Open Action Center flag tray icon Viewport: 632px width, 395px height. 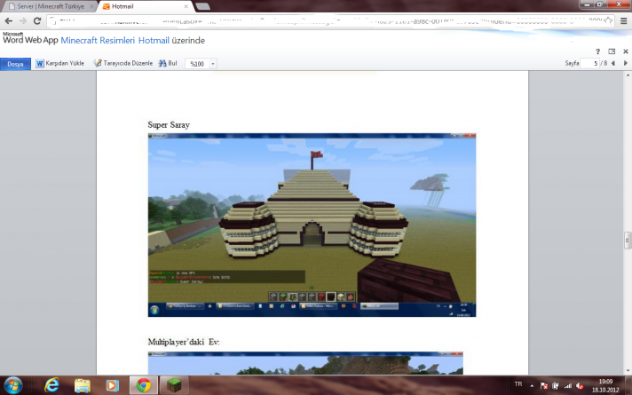tap(544, 386)
